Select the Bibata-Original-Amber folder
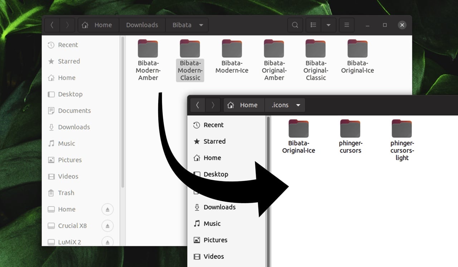 274,60
